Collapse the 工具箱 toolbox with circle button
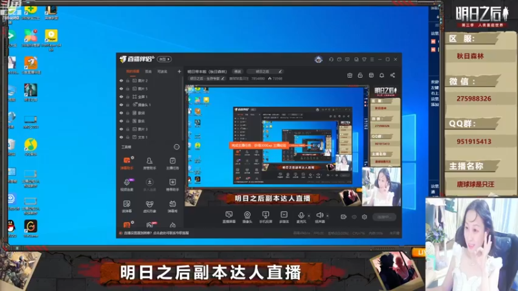 (176, 147)
